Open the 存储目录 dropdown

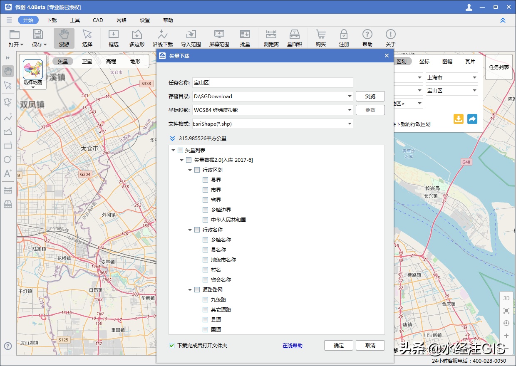click(x=350, y=96)
